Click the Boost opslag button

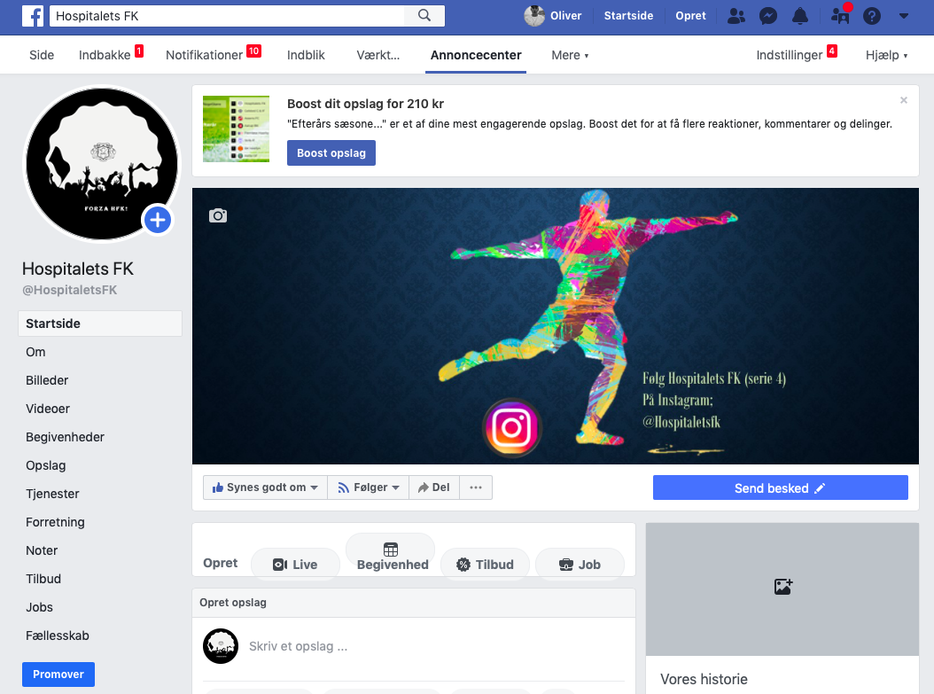[331, 153]
